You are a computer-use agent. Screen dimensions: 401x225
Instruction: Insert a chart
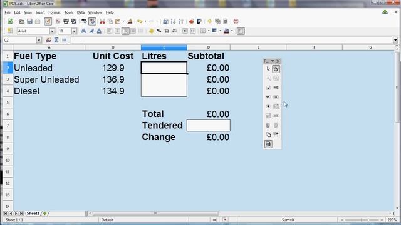coord(191,21)
